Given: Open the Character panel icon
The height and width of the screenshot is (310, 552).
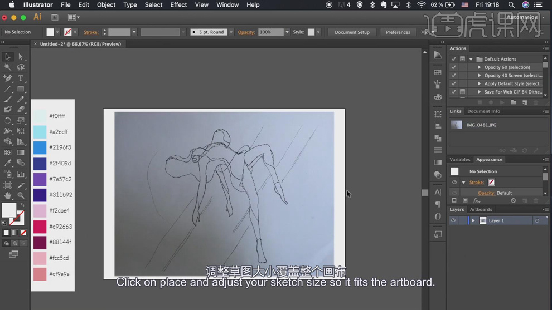Looking at the screenshot, I should (x=438, y=192).
